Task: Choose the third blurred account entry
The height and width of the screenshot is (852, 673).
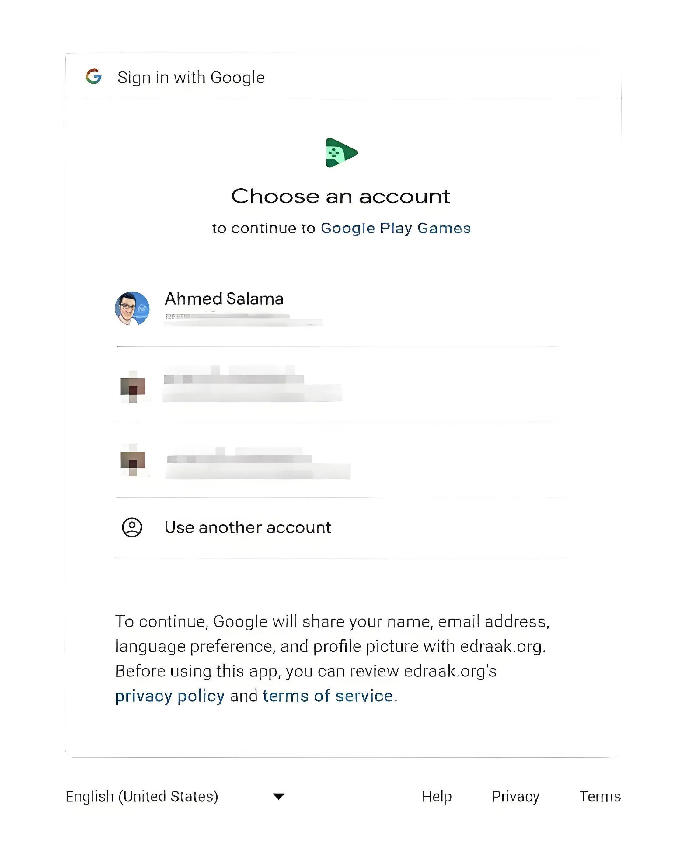Action: [x=258, y=464]
